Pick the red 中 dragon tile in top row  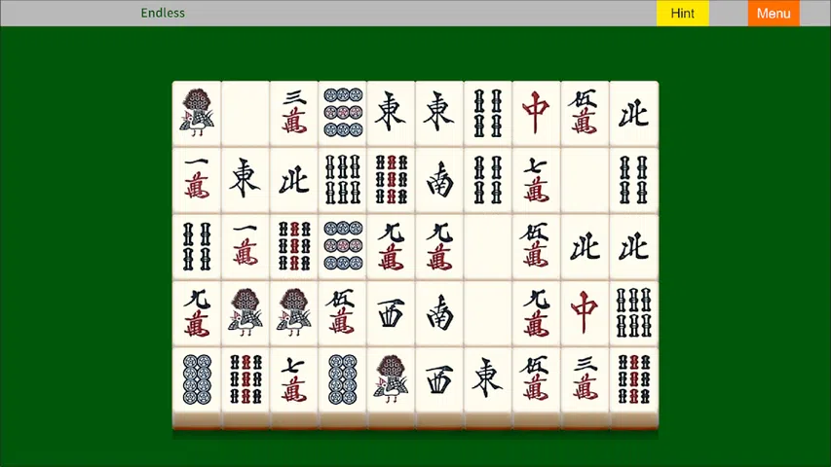536,113
